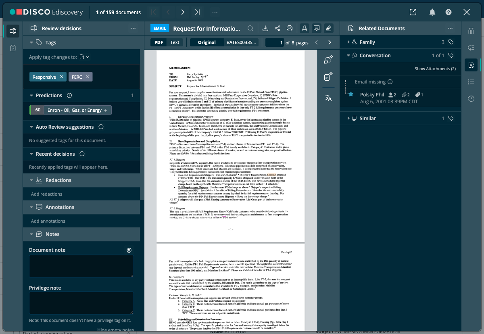Go to next document arrow
484x334 pixels.
(x=183, y=12)
